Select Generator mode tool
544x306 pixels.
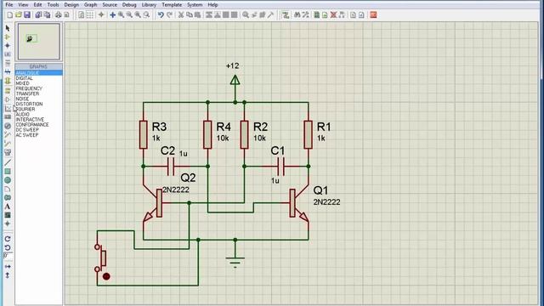pos(8,126)
